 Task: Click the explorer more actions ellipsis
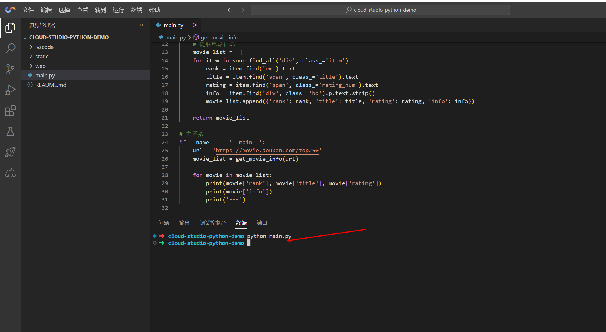click(140, 25)
